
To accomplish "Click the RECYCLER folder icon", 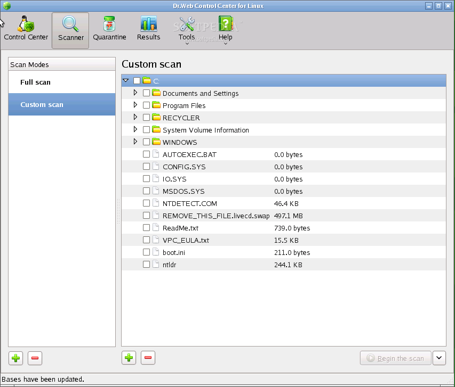I will point(156,117).
